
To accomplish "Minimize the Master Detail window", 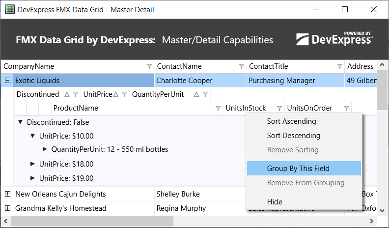I will tap(316, 9).
